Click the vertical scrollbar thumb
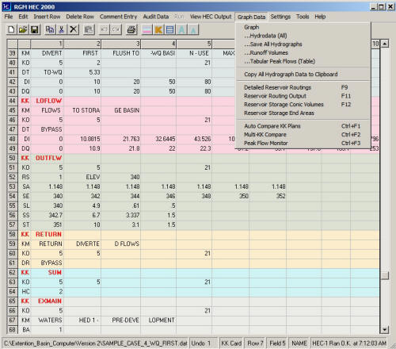 (385, 275)
